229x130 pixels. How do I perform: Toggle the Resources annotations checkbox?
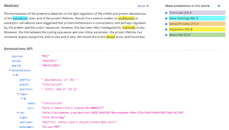tap(166, 35)
